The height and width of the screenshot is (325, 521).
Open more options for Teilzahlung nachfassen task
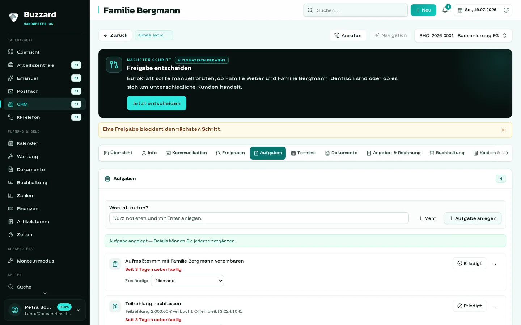click(495, 306)
